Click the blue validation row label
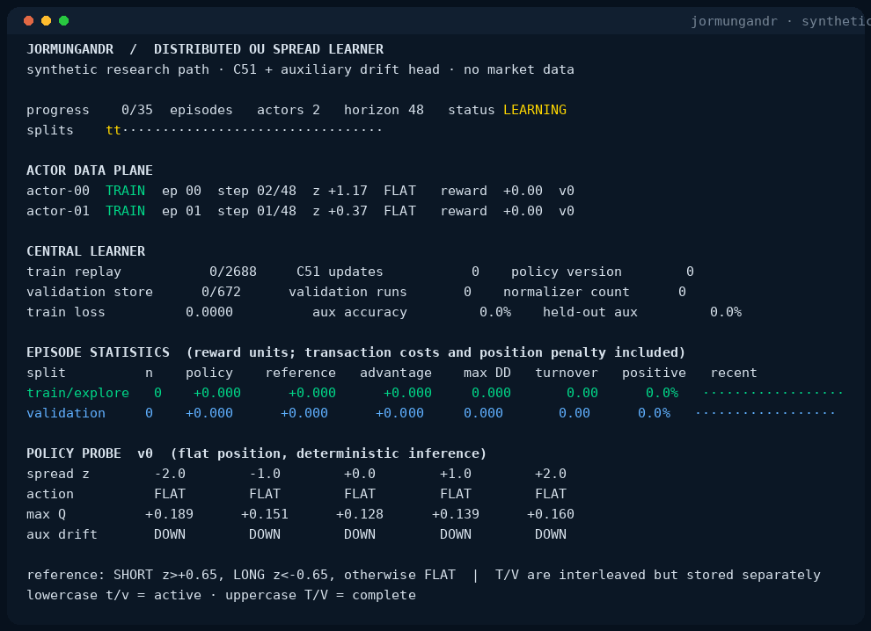Screen dimensions: 871x631 66,413
